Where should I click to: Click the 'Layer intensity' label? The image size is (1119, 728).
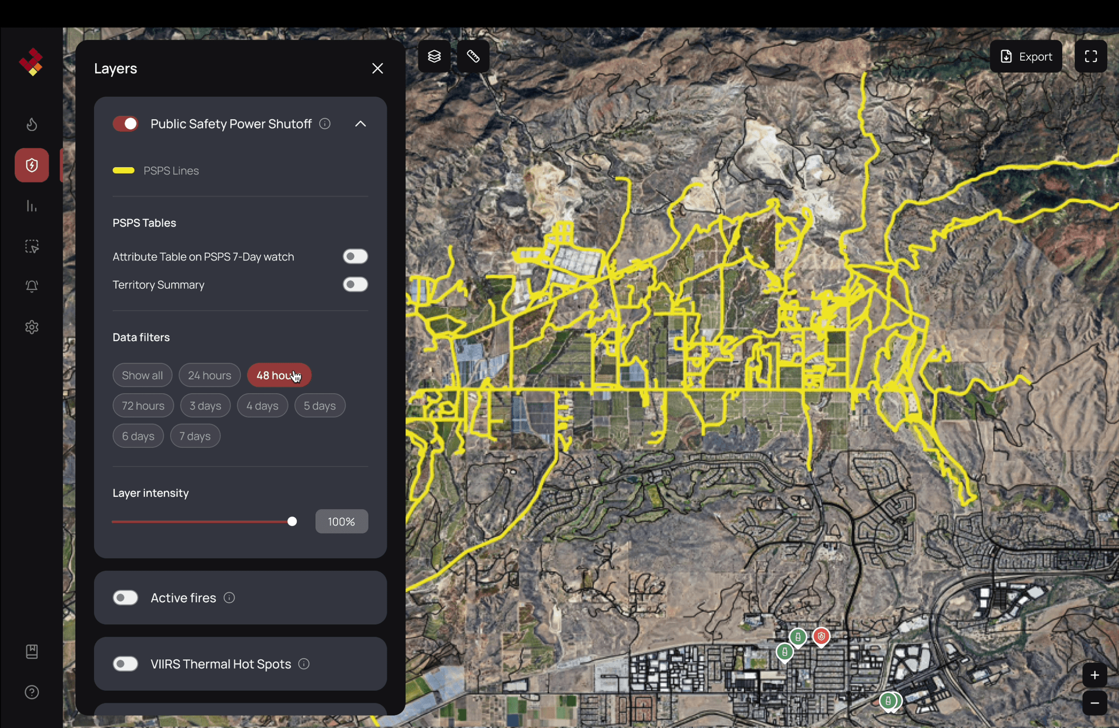point(150,493)
